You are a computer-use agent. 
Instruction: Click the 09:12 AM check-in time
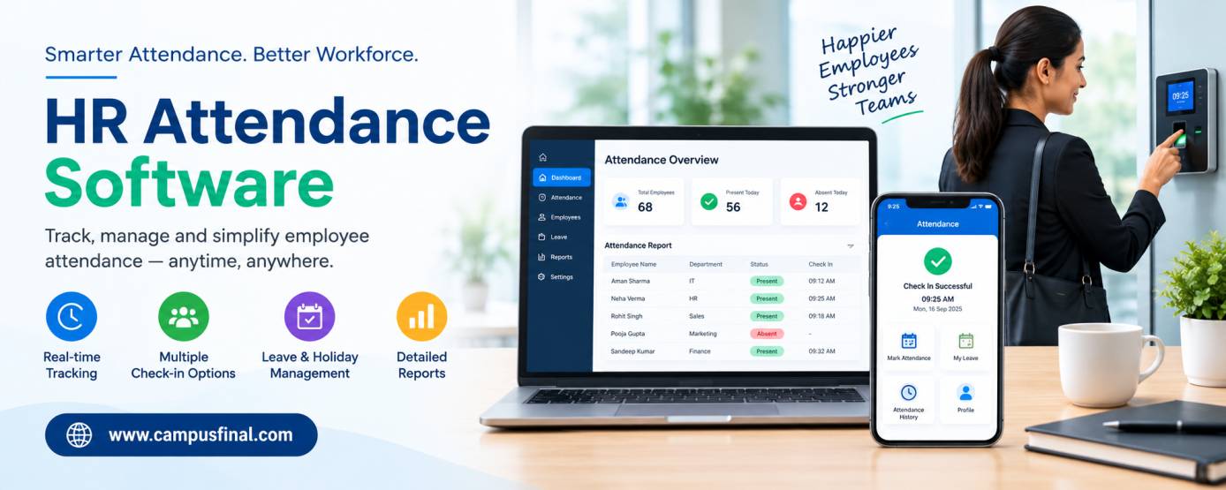821,281
